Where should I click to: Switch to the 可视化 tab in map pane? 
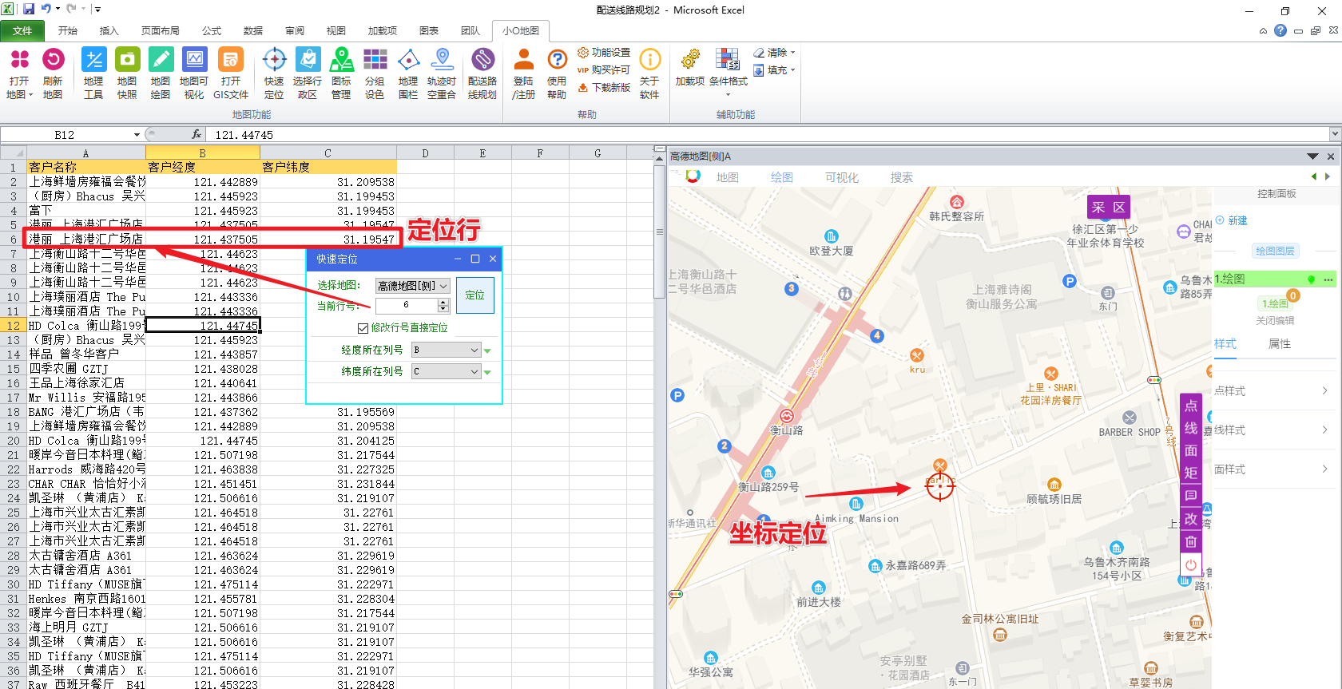pyautogui.click(x=842, y=177)
